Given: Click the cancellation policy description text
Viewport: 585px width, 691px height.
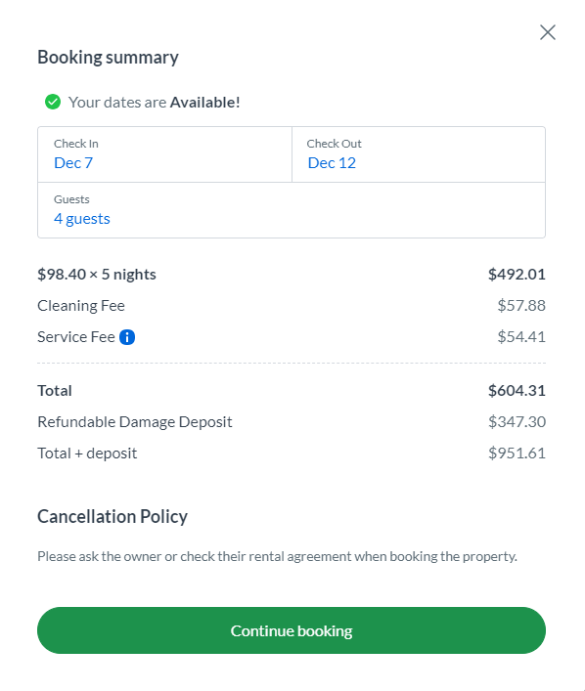Looking at the screenshot, I should click(277, 556).
